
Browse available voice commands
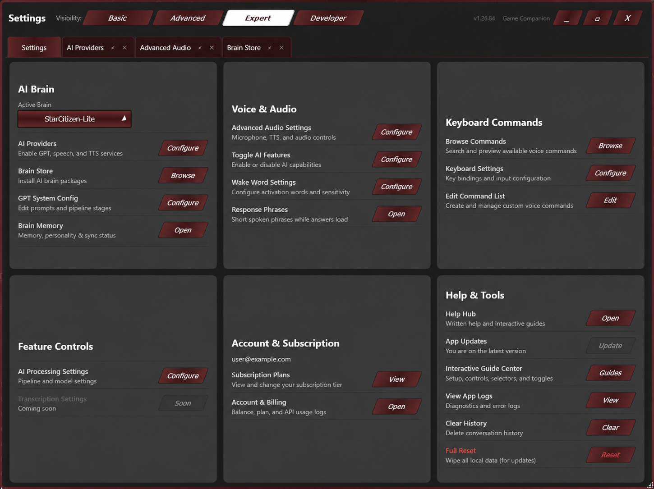coord(610,146)
